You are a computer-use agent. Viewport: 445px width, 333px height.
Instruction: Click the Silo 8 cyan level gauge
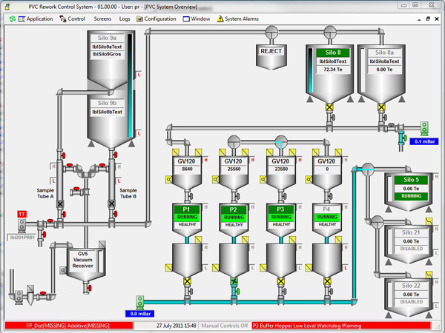[311, 70]
